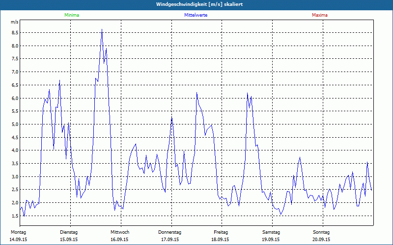Click the 6,0 y-axis value
The image size is (393, 245).
(14, 98)
